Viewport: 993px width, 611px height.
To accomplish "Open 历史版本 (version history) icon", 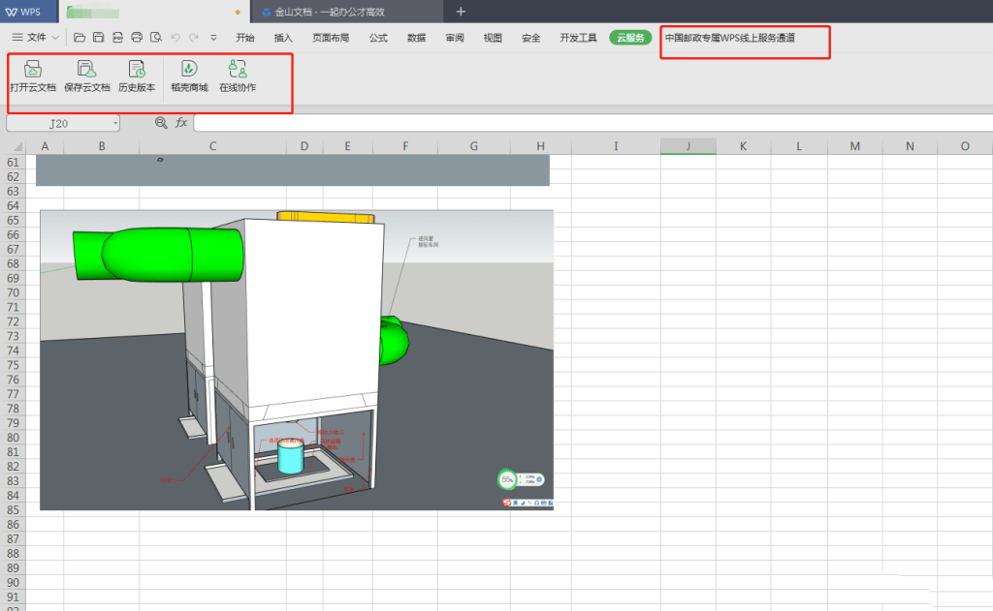I will tap(137, 69).
